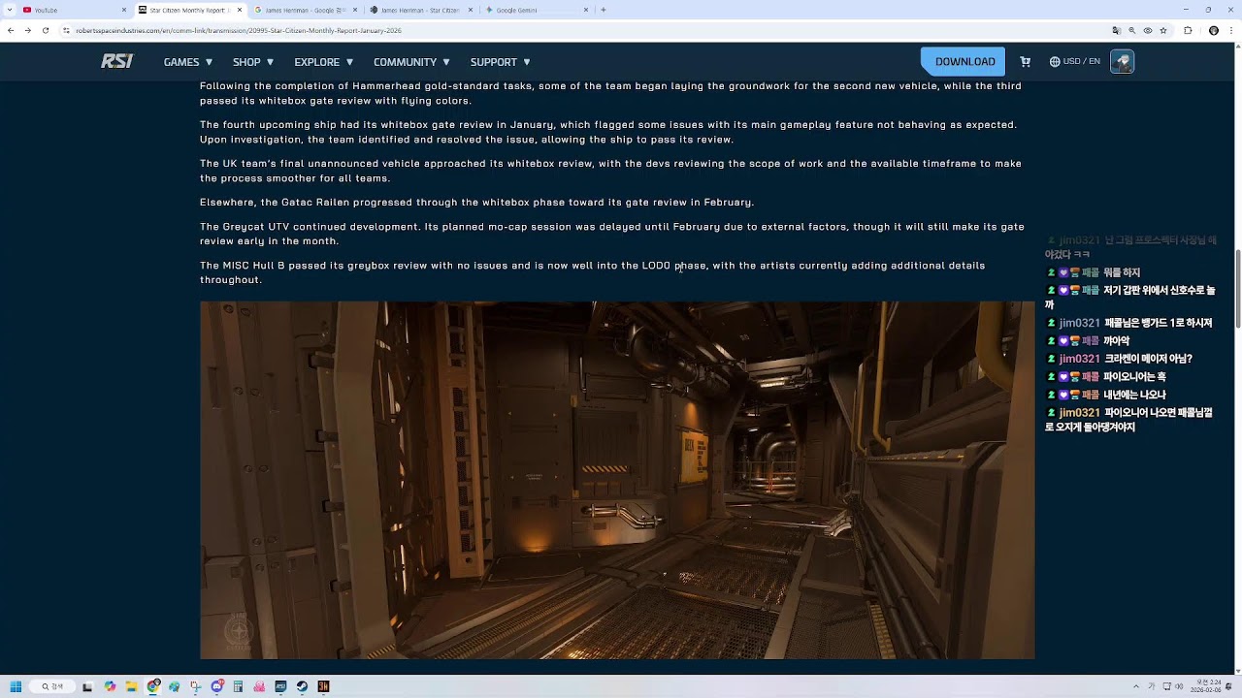Image resolution: width=1242 pixels, height=698 pixels.
Task: Select the Star Citizen Monthly Report tab
Action: 188,10
